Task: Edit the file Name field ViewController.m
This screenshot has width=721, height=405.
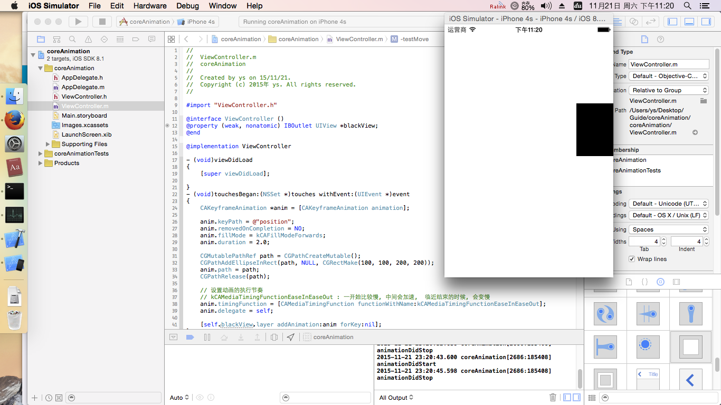Action: click(669, 64)
